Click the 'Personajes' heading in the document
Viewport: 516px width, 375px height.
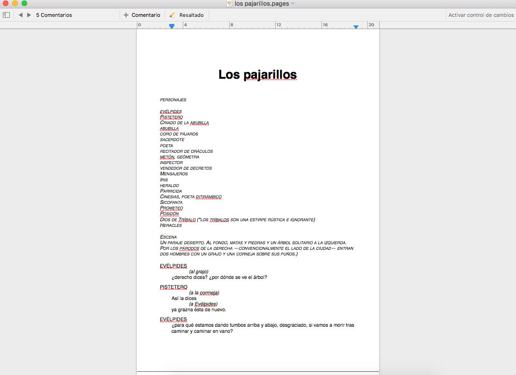coord(173,100)
